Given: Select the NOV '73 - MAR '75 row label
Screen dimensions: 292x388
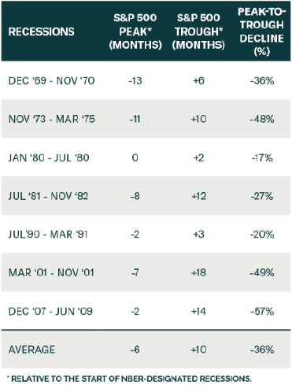Looking at the screenshot, I should [x=52, y=119].
